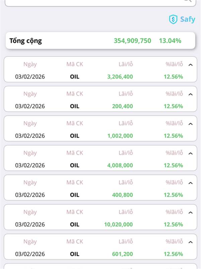Tap the 200,400 profit amount

(122, 106)
